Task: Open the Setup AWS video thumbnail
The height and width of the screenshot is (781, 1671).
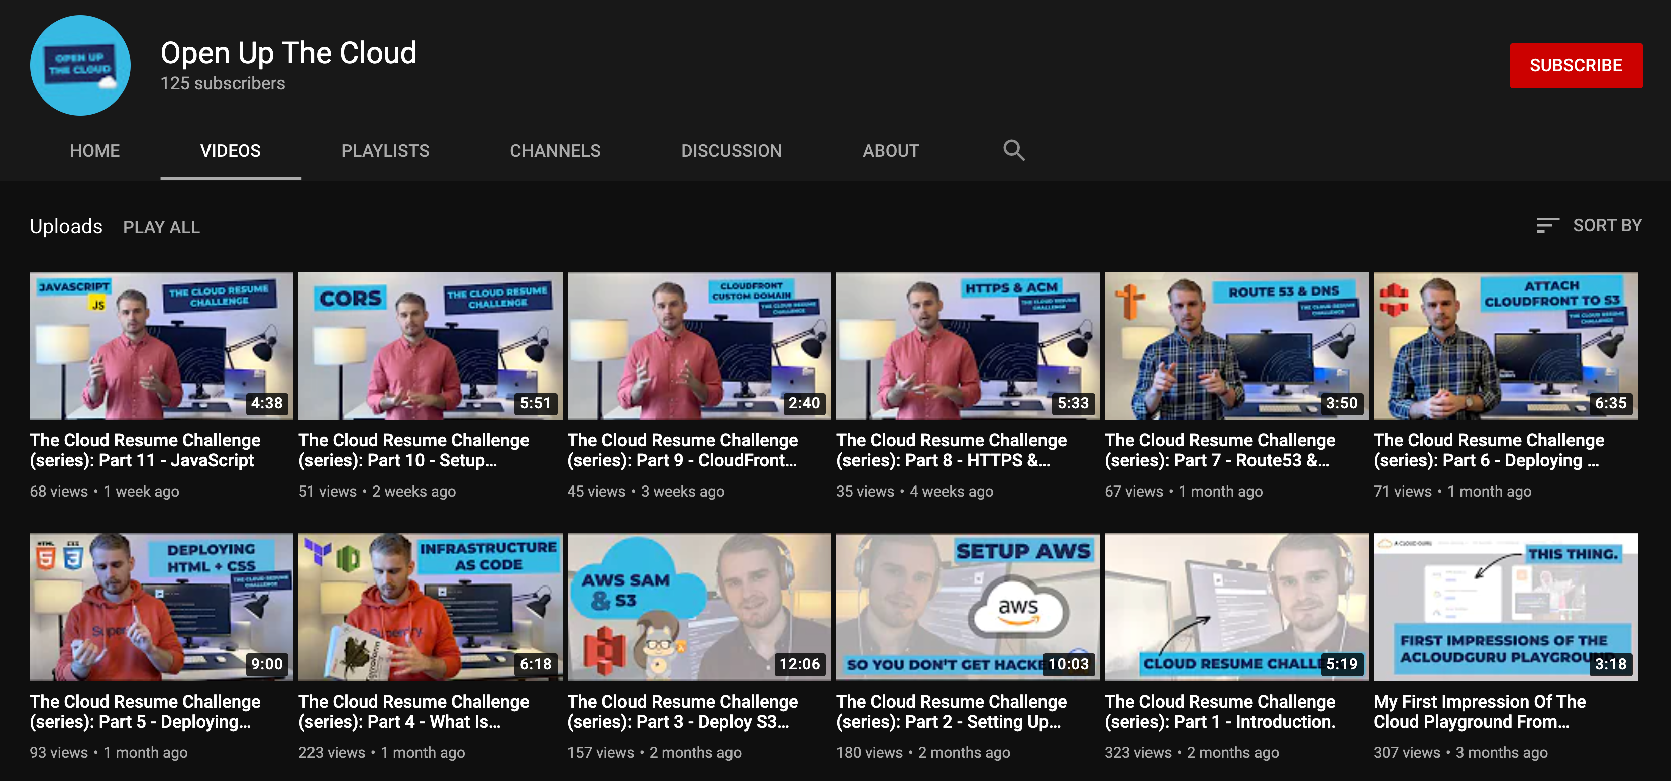Action: point(967,607)
